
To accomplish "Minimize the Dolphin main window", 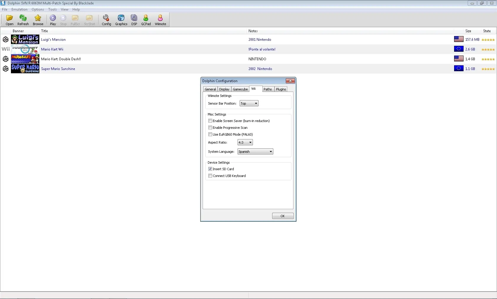I will coord(472,3).
